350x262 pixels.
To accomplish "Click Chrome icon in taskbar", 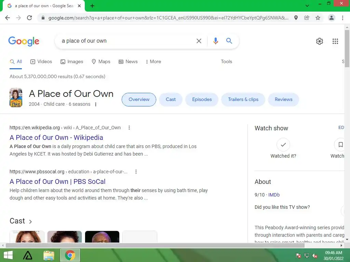I will tap(70, 255).
